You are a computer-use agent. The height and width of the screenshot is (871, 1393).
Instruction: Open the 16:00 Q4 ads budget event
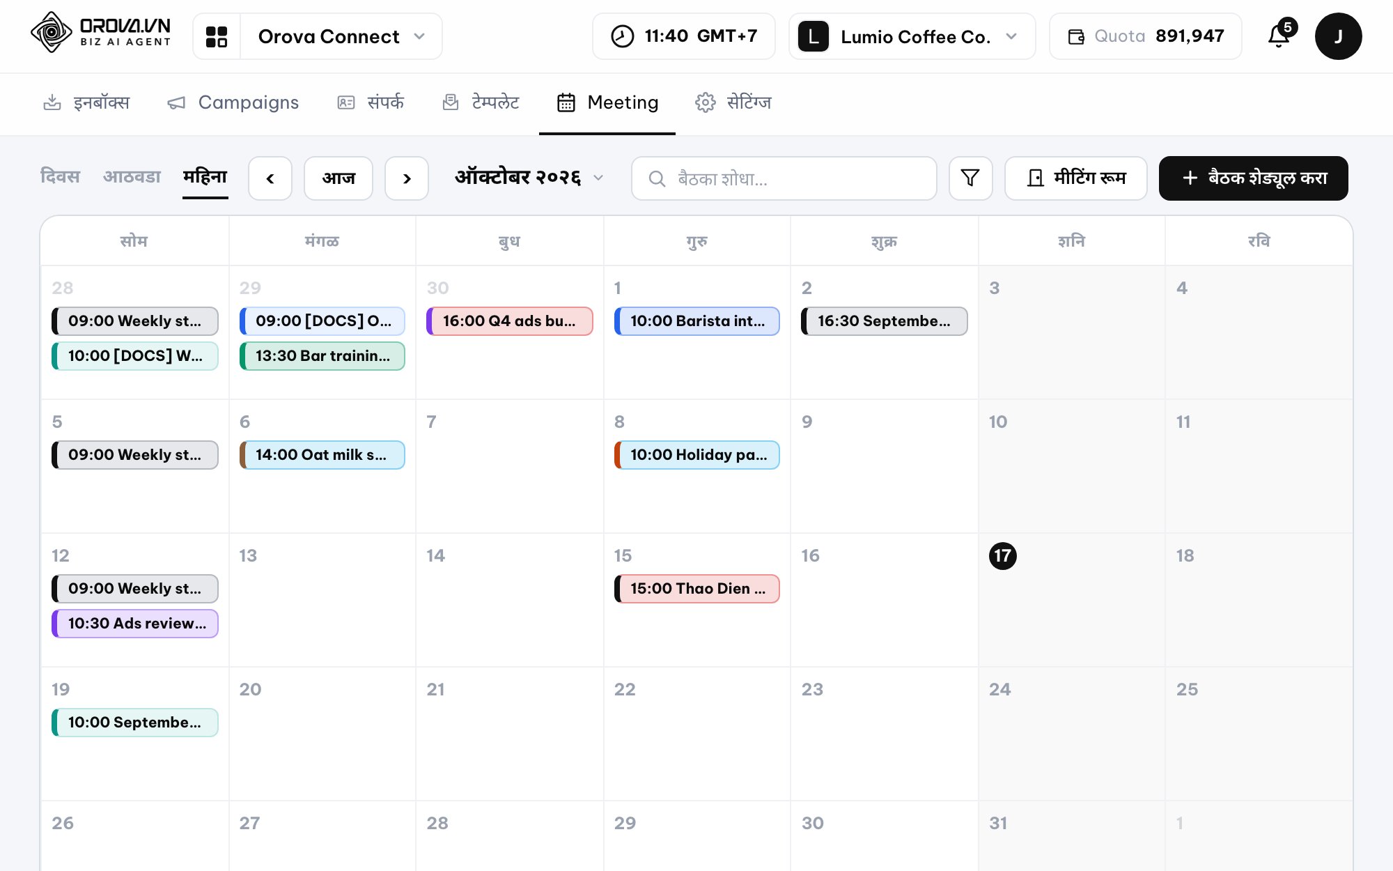click(510, 321)
